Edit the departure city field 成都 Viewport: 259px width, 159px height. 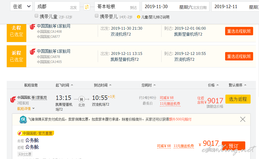57,6
